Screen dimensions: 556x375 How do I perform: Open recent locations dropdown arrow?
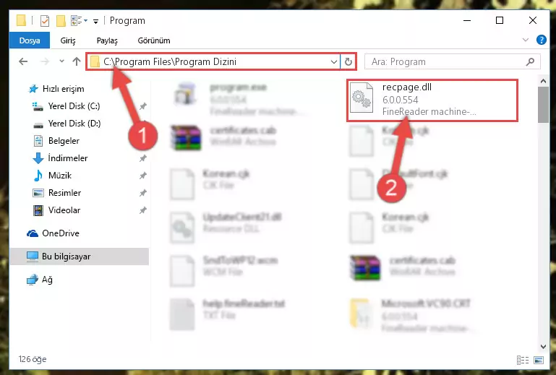tap(61, 61)
